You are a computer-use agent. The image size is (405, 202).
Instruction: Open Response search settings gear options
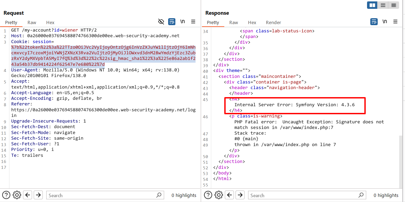219,195
